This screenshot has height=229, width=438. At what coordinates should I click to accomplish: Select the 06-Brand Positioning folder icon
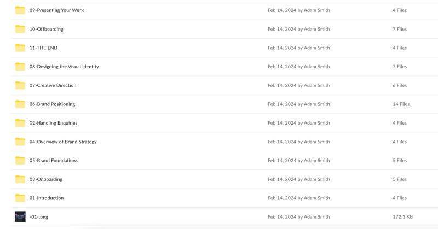pos(20,104)
